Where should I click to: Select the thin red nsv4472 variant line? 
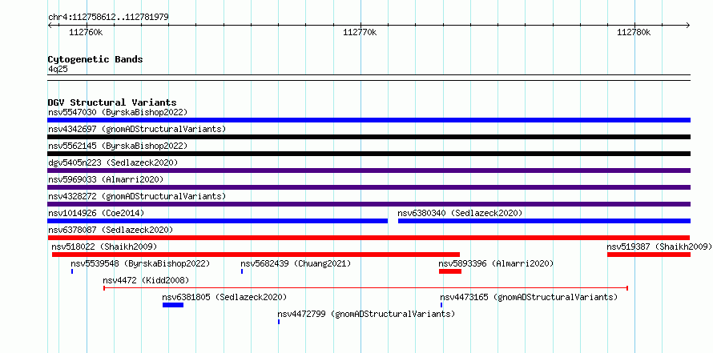365,288
